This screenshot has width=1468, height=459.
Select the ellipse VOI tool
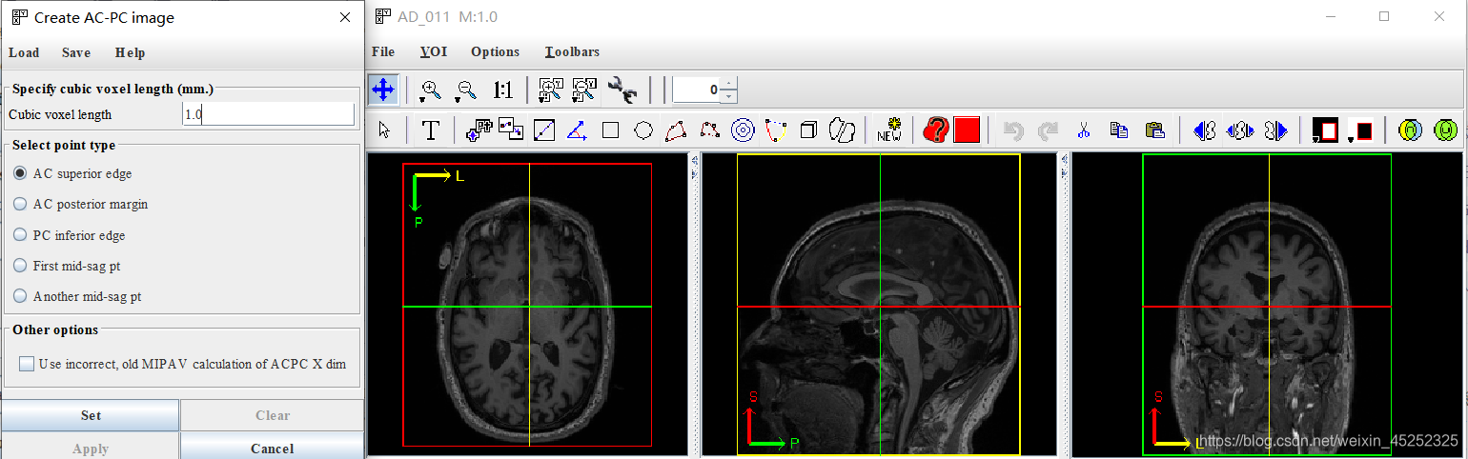point(643,130)
